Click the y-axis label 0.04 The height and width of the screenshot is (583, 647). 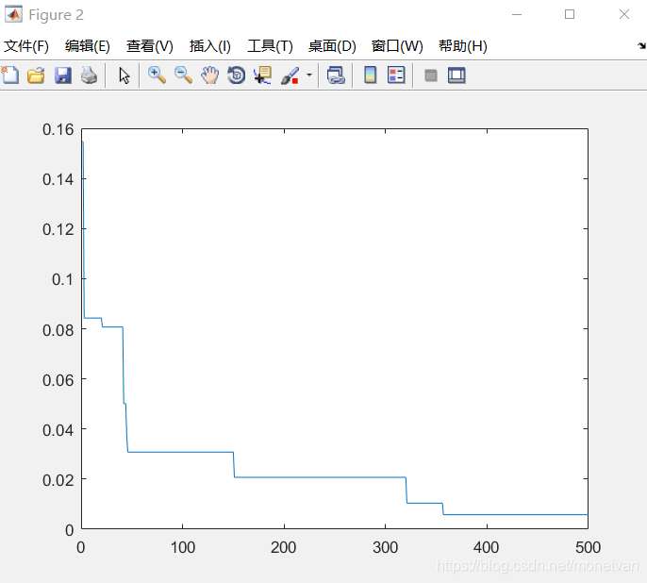tap(58, 430)
